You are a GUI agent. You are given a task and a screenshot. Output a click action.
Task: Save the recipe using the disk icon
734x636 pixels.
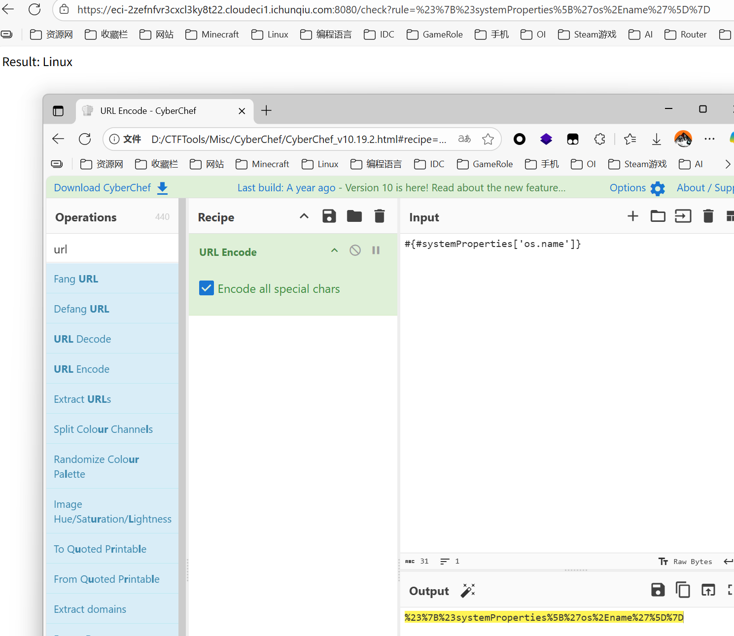coord(329,216)
